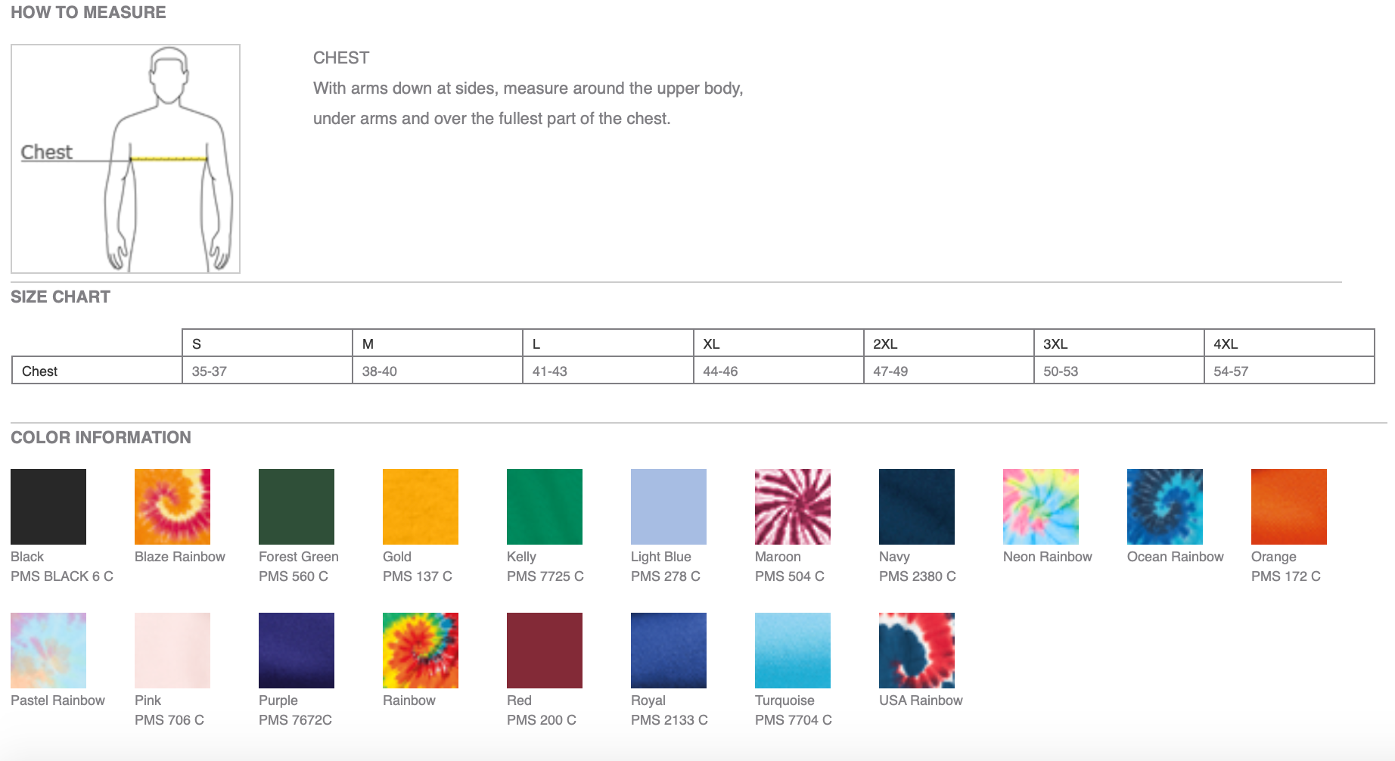Screen dimensions: 1395x761
Task: Click the USA Rainbow swatch
Action: point(917,651)
